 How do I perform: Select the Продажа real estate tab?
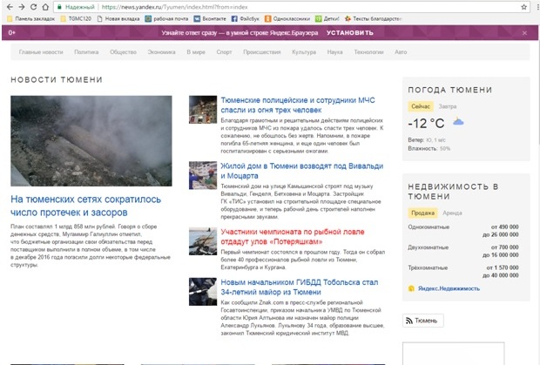422,212
